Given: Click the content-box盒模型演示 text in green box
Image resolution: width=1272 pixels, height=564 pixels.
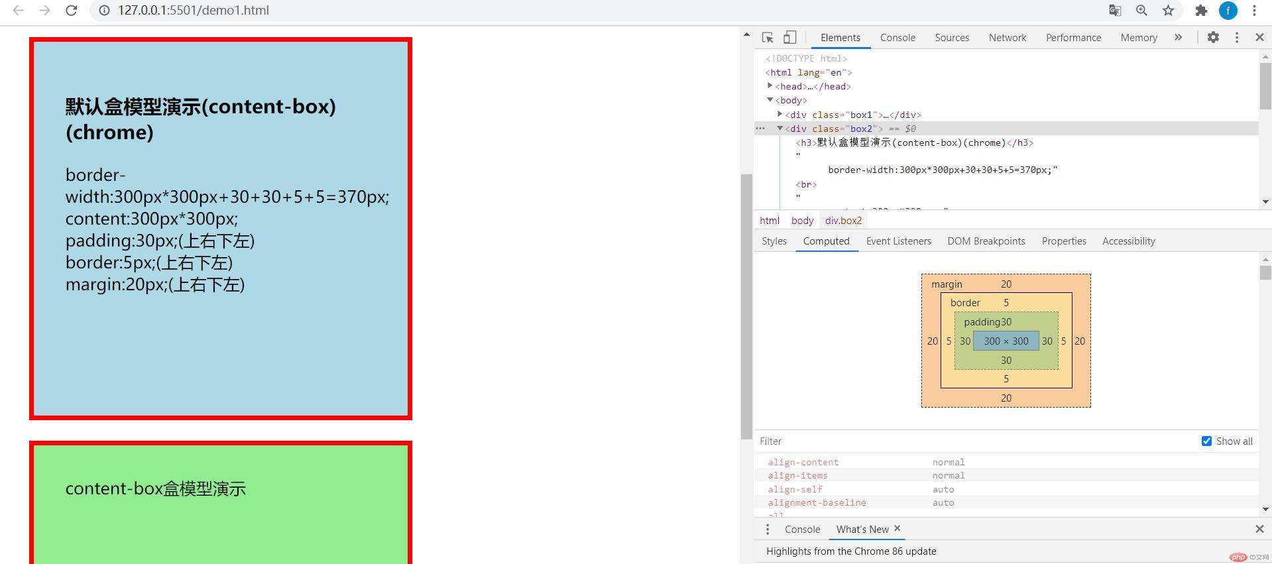Looking at the screenshot, I should point(156,489).
